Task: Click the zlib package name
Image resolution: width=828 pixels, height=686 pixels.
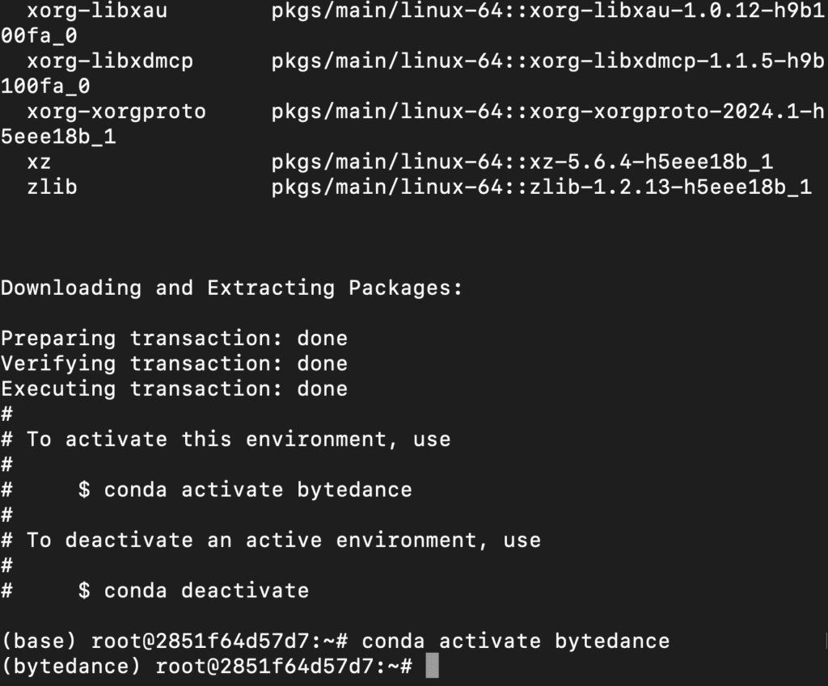Action: coord(53,187)
